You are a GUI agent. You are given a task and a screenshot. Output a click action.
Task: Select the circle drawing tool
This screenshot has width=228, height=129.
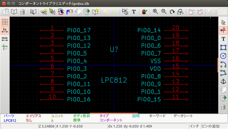(x=223, y=56)
